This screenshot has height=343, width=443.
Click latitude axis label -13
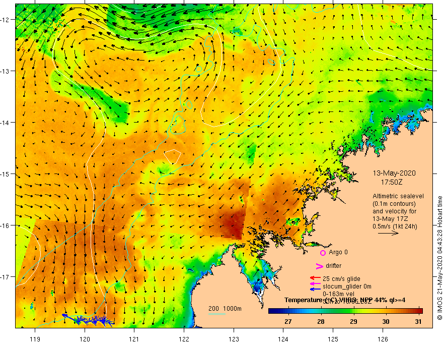click(x=5, y=71)
